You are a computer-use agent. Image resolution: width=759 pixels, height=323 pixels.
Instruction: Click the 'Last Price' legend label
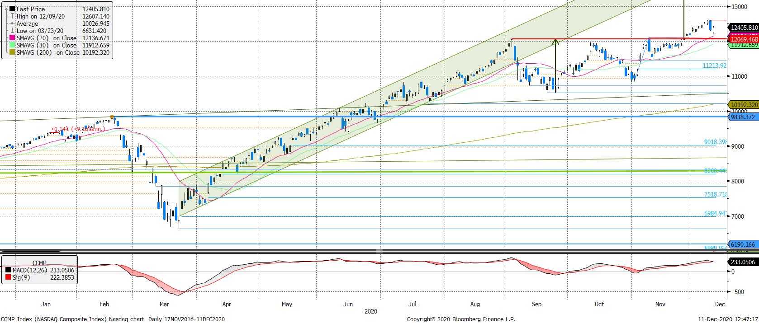[31, 9]
